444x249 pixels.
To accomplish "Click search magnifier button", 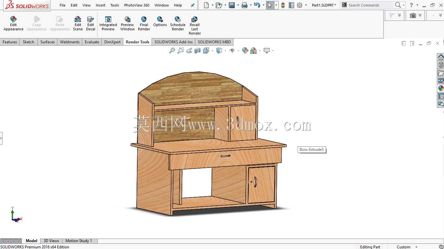I will click(x=398, y=5).
